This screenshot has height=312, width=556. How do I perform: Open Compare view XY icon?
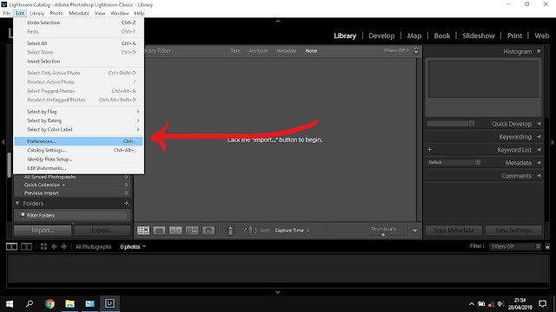tap(175, 231)
